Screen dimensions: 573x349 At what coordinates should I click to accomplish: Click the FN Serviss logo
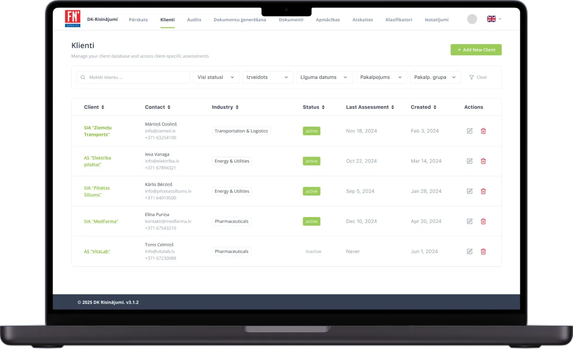(73, 19)
